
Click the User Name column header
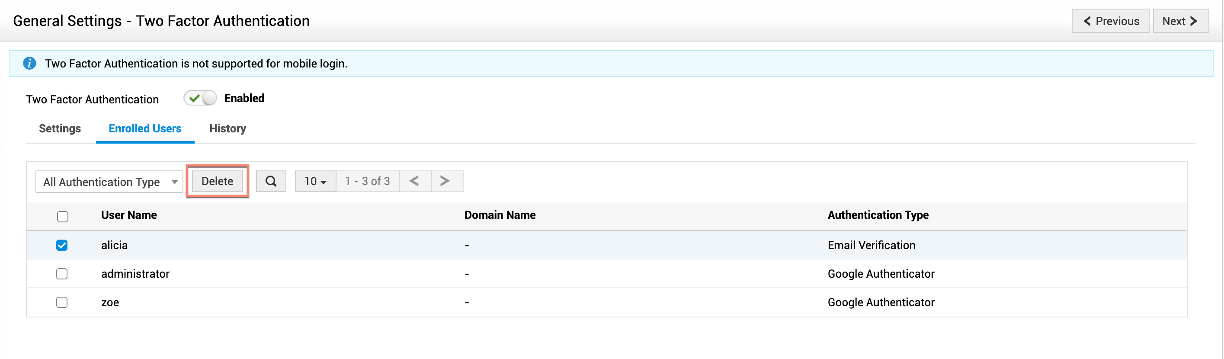coord(129,215)
